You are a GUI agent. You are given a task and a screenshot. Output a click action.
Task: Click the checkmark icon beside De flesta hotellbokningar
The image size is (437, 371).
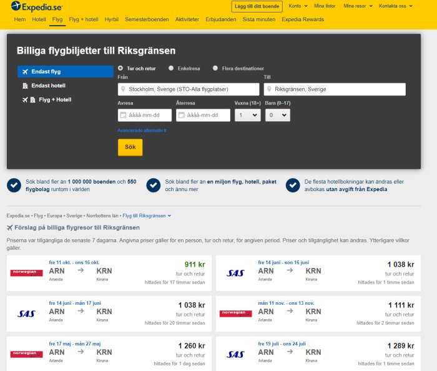293,185
